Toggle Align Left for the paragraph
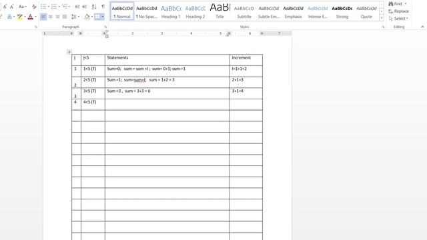 point(43,17)
